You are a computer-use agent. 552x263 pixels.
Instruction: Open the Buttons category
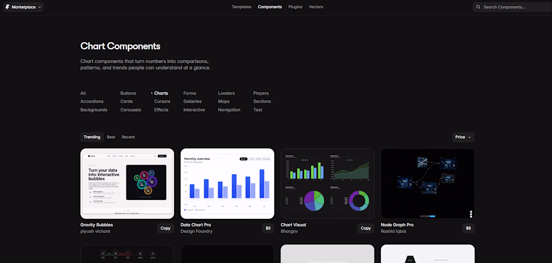click(x=128, y=93)
